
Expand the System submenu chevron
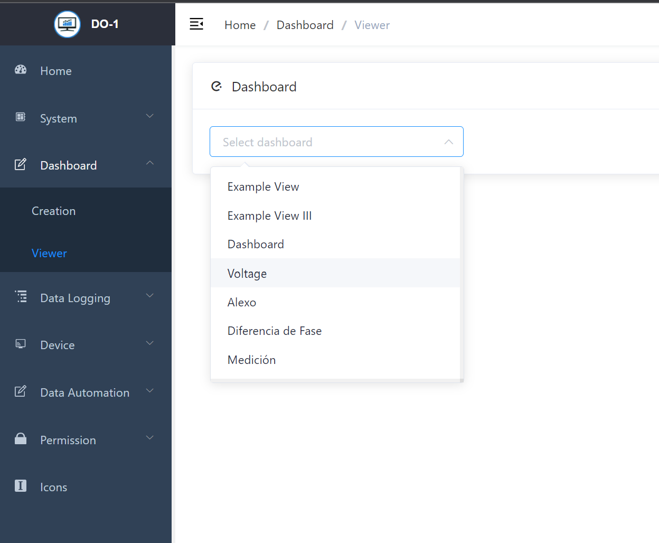[x=150, y=116]
